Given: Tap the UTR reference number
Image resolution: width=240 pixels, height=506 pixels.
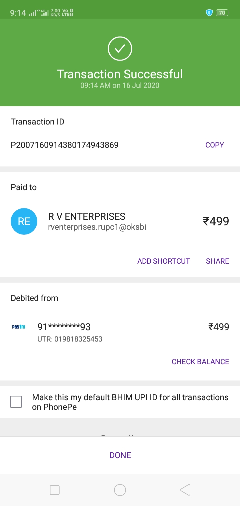Looking at the screenshot, I should 70,339.
